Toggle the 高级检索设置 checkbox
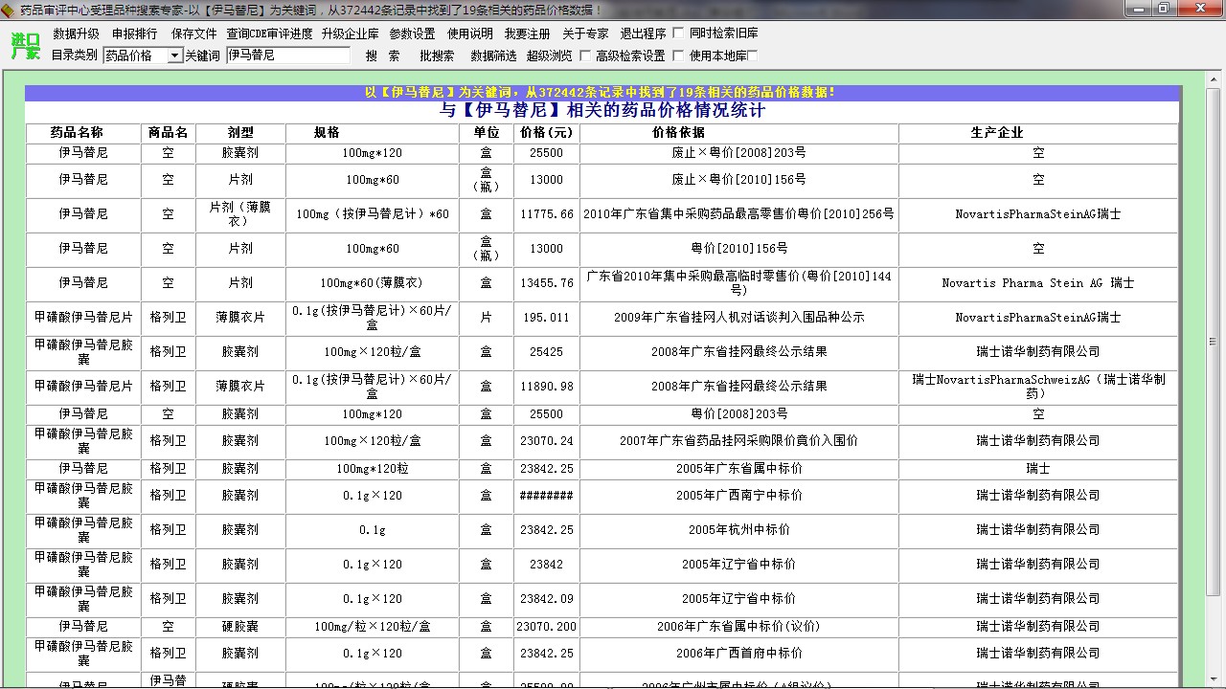Viewport: 1226px width, 689px height. 585,56
